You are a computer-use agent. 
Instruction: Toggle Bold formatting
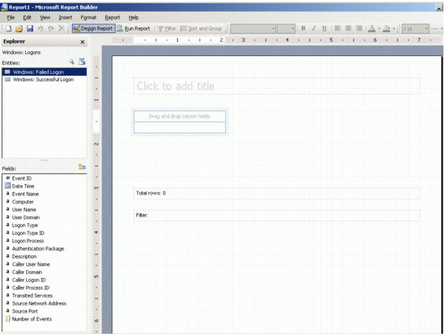tap(303, 28)
